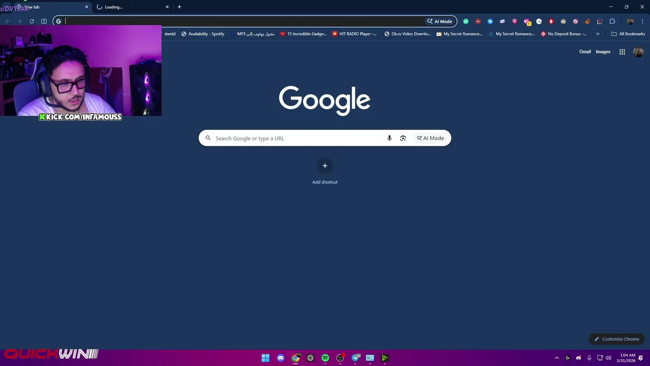Open Spotify from the taskbar
The image size is (650, 366).
coord(326,358)
